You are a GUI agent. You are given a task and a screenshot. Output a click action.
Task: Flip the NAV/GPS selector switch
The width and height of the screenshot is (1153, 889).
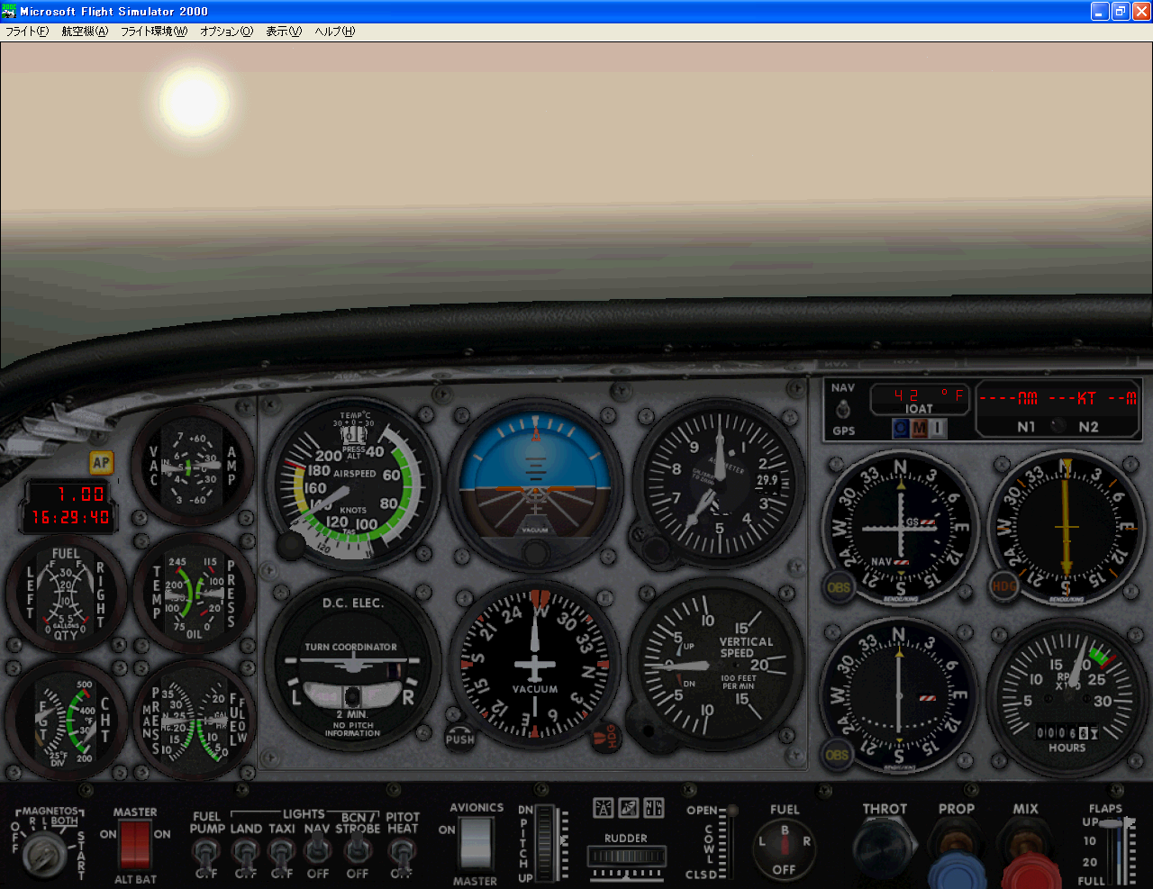[843, 409]
